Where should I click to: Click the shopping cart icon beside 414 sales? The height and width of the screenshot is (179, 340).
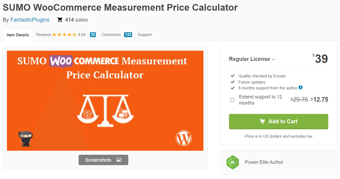point(60,19)
